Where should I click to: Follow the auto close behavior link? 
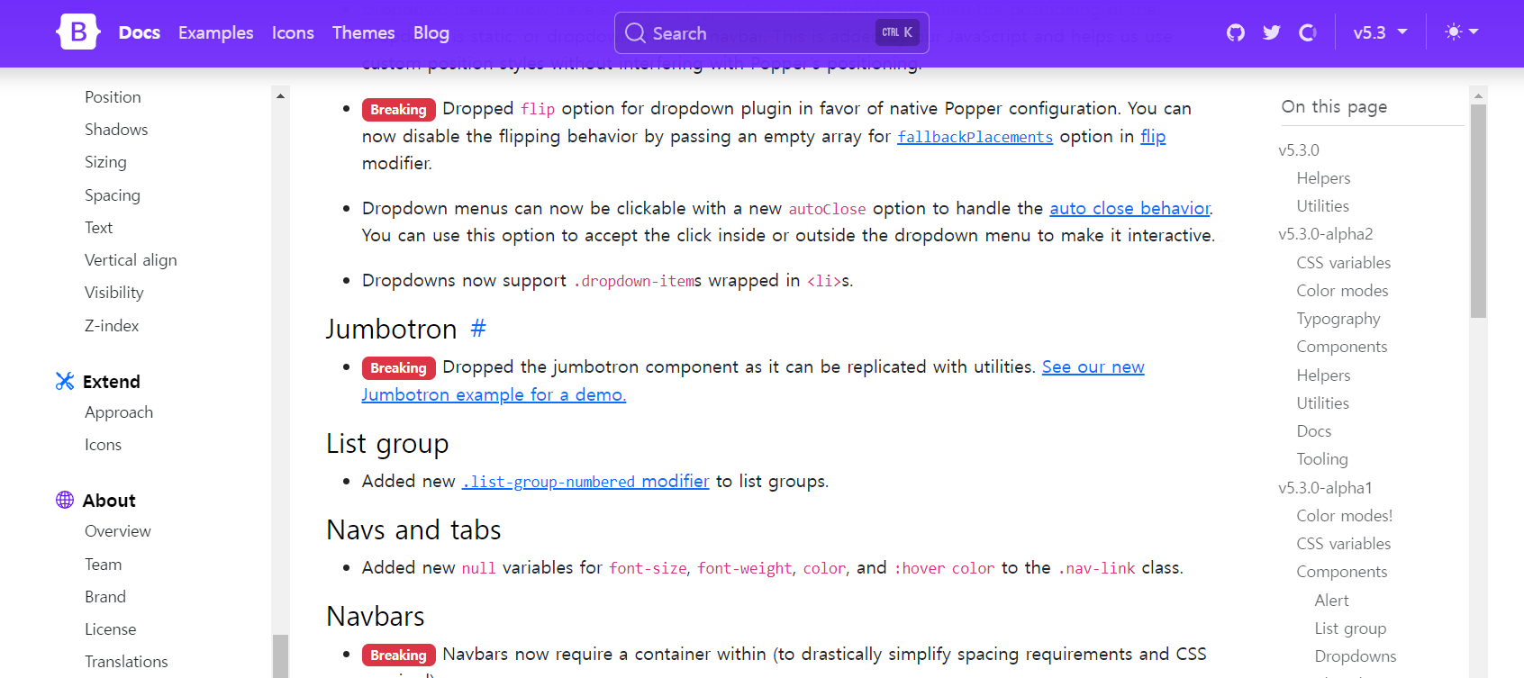tap(1129, 208)
